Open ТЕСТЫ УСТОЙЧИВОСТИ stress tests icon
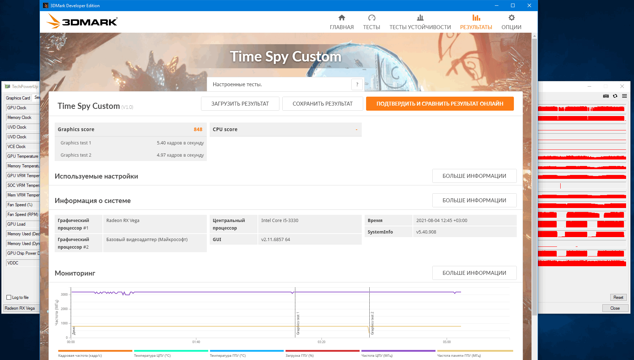Viewport: 634px width, 360px height. (x=420, y=18)
